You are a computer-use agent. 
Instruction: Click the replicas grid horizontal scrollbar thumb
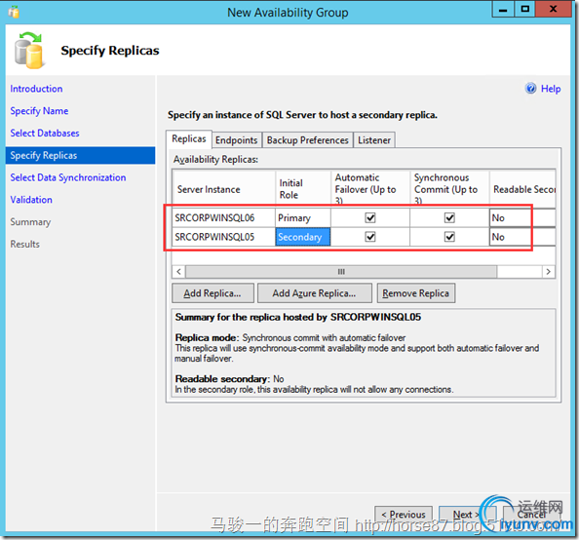pos(341,272)
